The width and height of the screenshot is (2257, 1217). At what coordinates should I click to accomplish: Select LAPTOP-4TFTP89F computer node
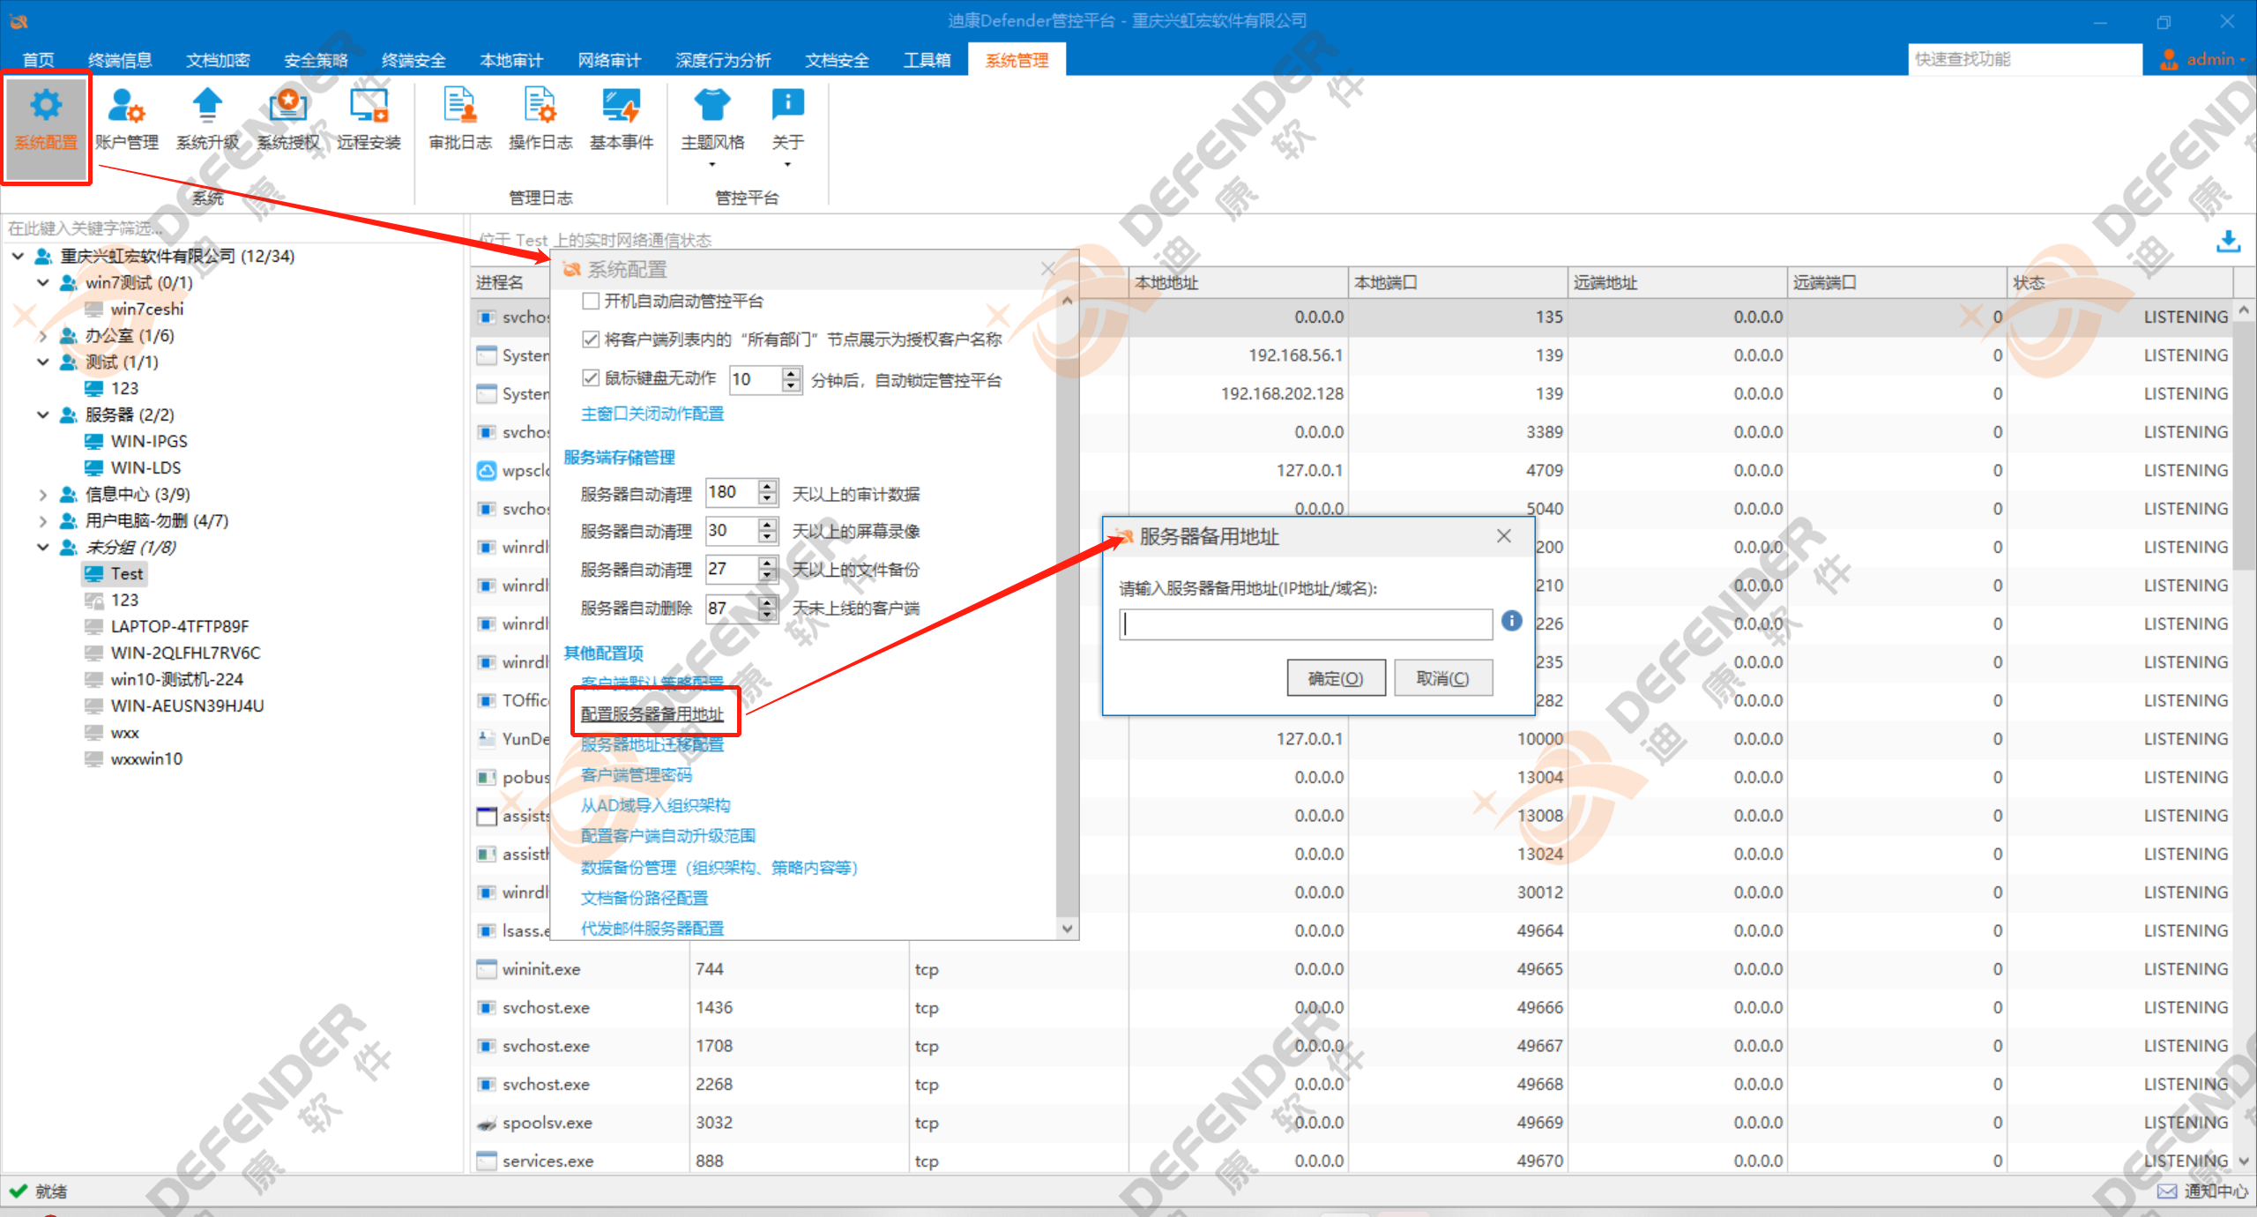pos(167,626)
